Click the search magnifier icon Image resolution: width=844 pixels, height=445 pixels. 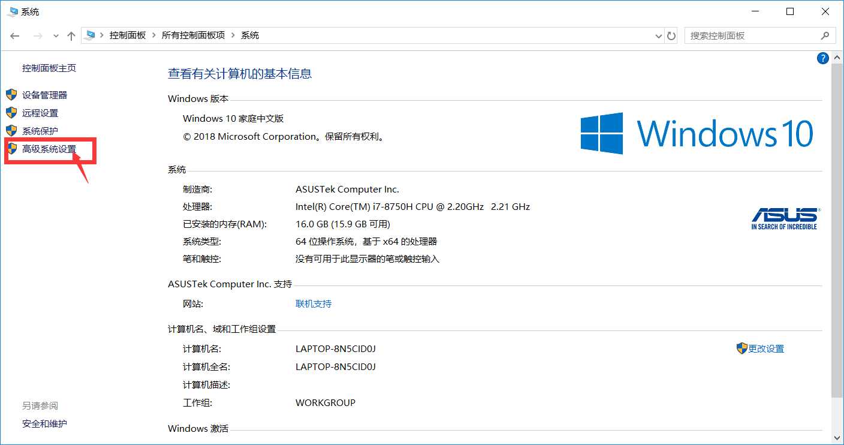pos(825,35)
